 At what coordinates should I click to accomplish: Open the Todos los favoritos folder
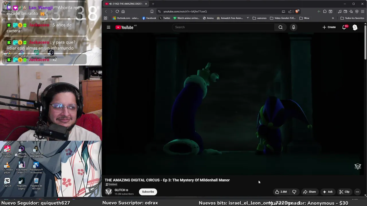click(x=352, y=18)
